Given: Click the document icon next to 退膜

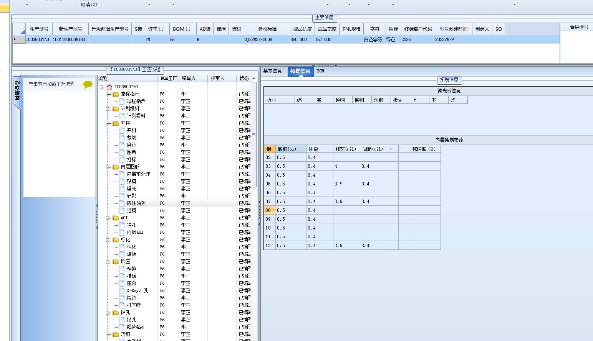Looking at the screenshot, I should click(122, 211).
